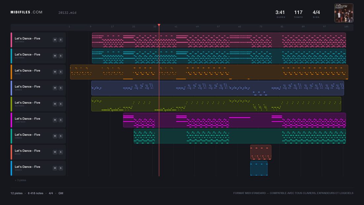Viewport: 364px width, 205px height.
Task: Mute the bright blue CORDES track
Action: pyautogui.click(x=55, y=168)
